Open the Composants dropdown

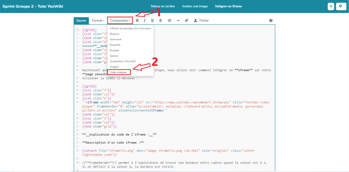(x=120, y=21)
